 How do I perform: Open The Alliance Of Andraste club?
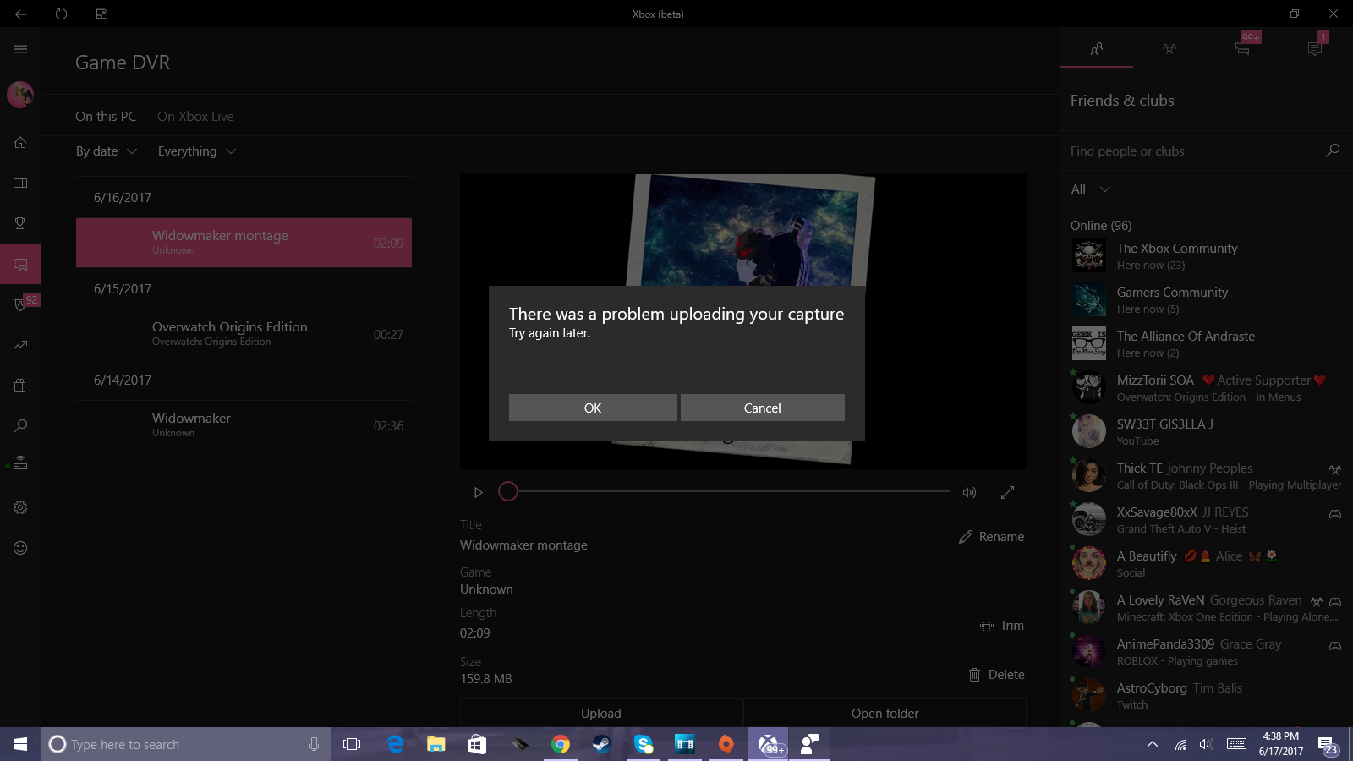[1207, 343]
